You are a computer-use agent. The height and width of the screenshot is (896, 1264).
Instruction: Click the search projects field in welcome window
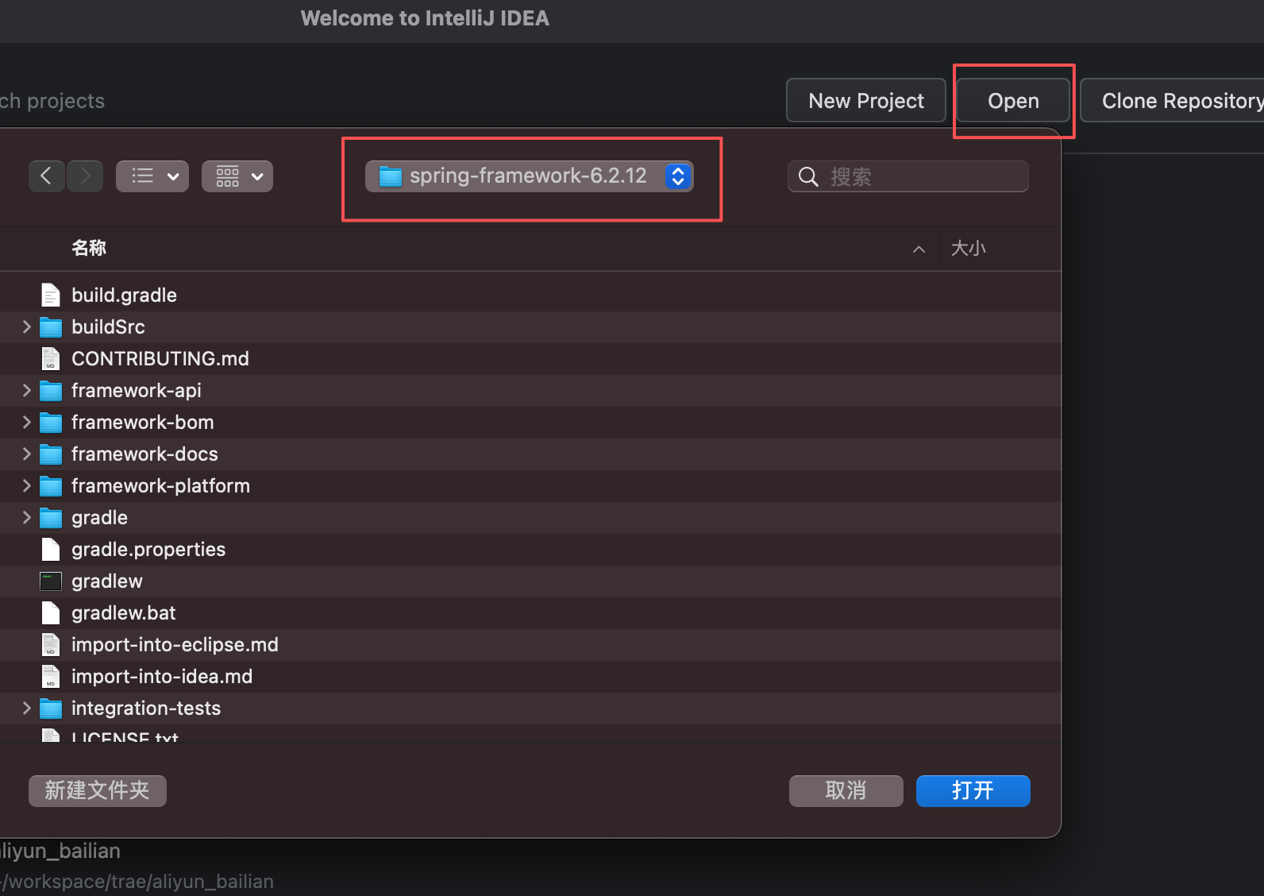(x=52, y=101)
